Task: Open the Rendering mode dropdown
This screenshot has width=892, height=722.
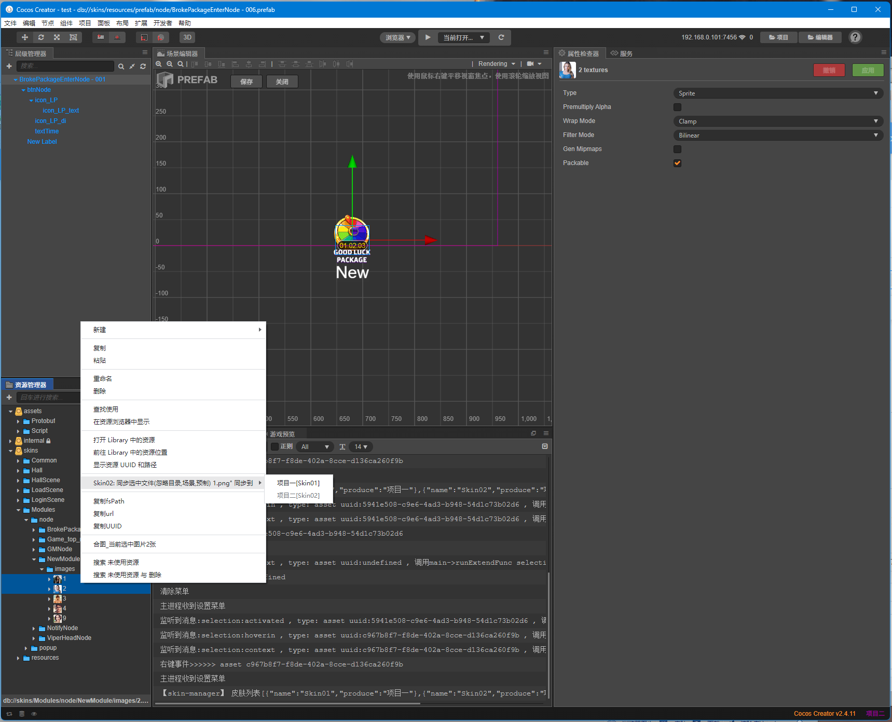Action: (497, 64)
